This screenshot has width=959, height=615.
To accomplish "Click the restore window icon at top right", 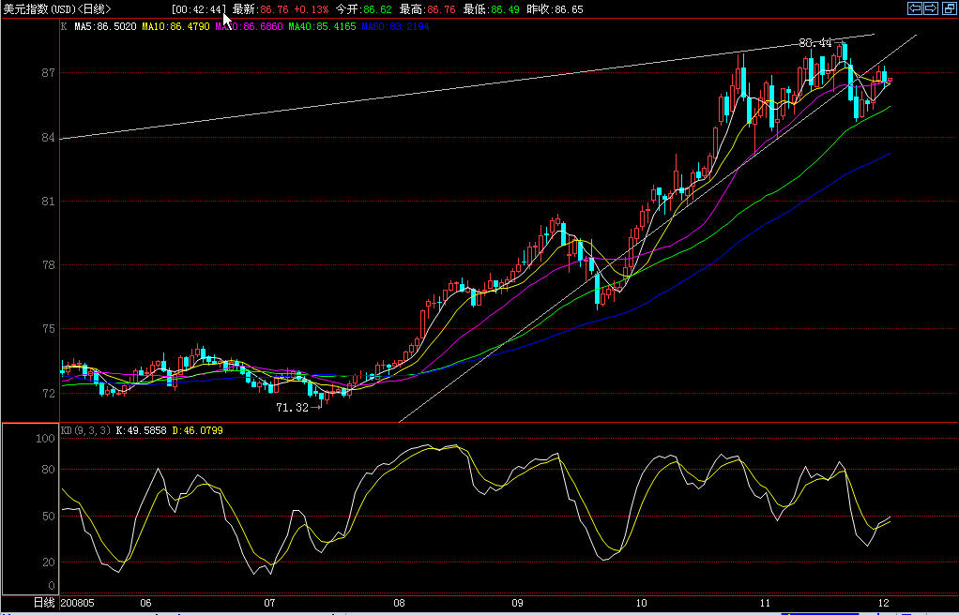I will pos(948,8).
